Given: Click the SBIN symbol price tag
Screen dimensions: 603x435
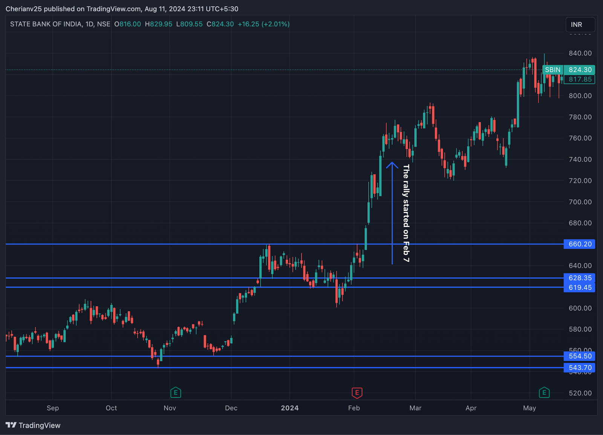Looking at the screenshot, I should (552, 70).
